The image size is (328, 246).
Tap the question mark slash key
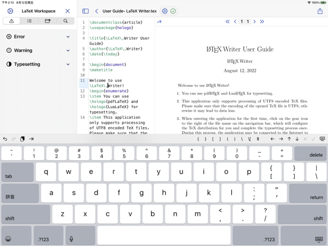tap(265, 214)
